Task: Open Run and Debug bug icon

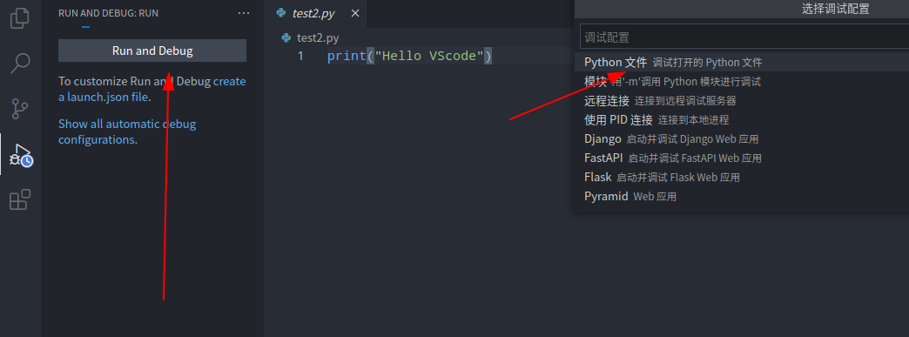Action: click(x=22, y=156)
